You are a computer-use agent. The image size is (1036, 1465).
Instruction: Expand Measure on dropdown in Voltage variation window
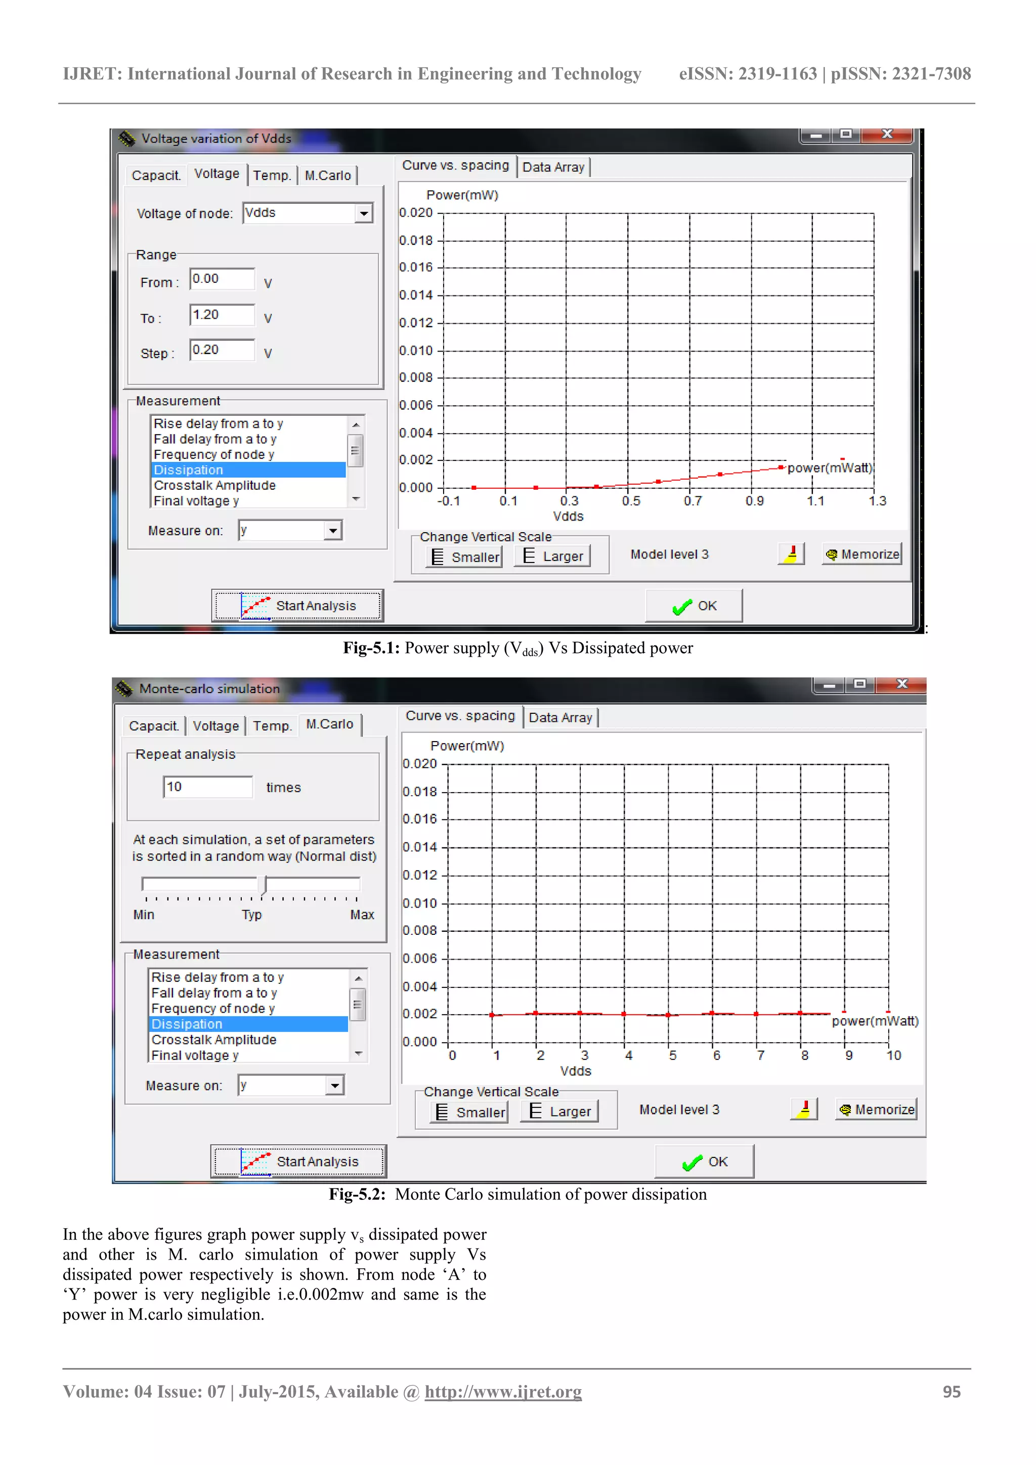coord(332,530)
